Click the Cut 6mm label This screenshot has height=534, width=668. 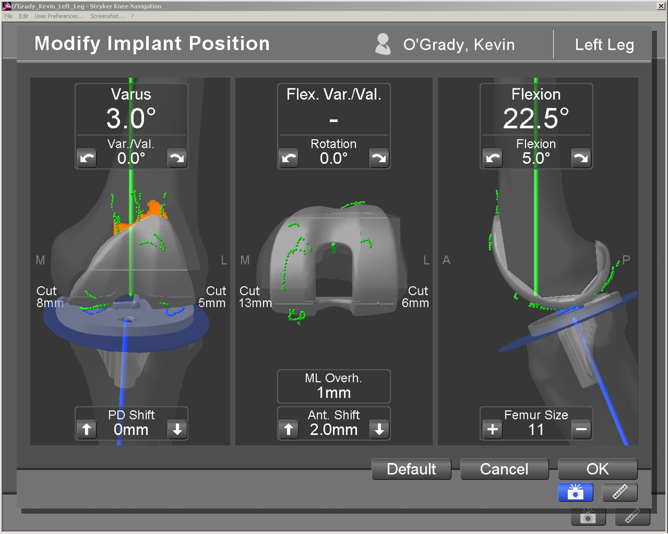tap(415, 297)
